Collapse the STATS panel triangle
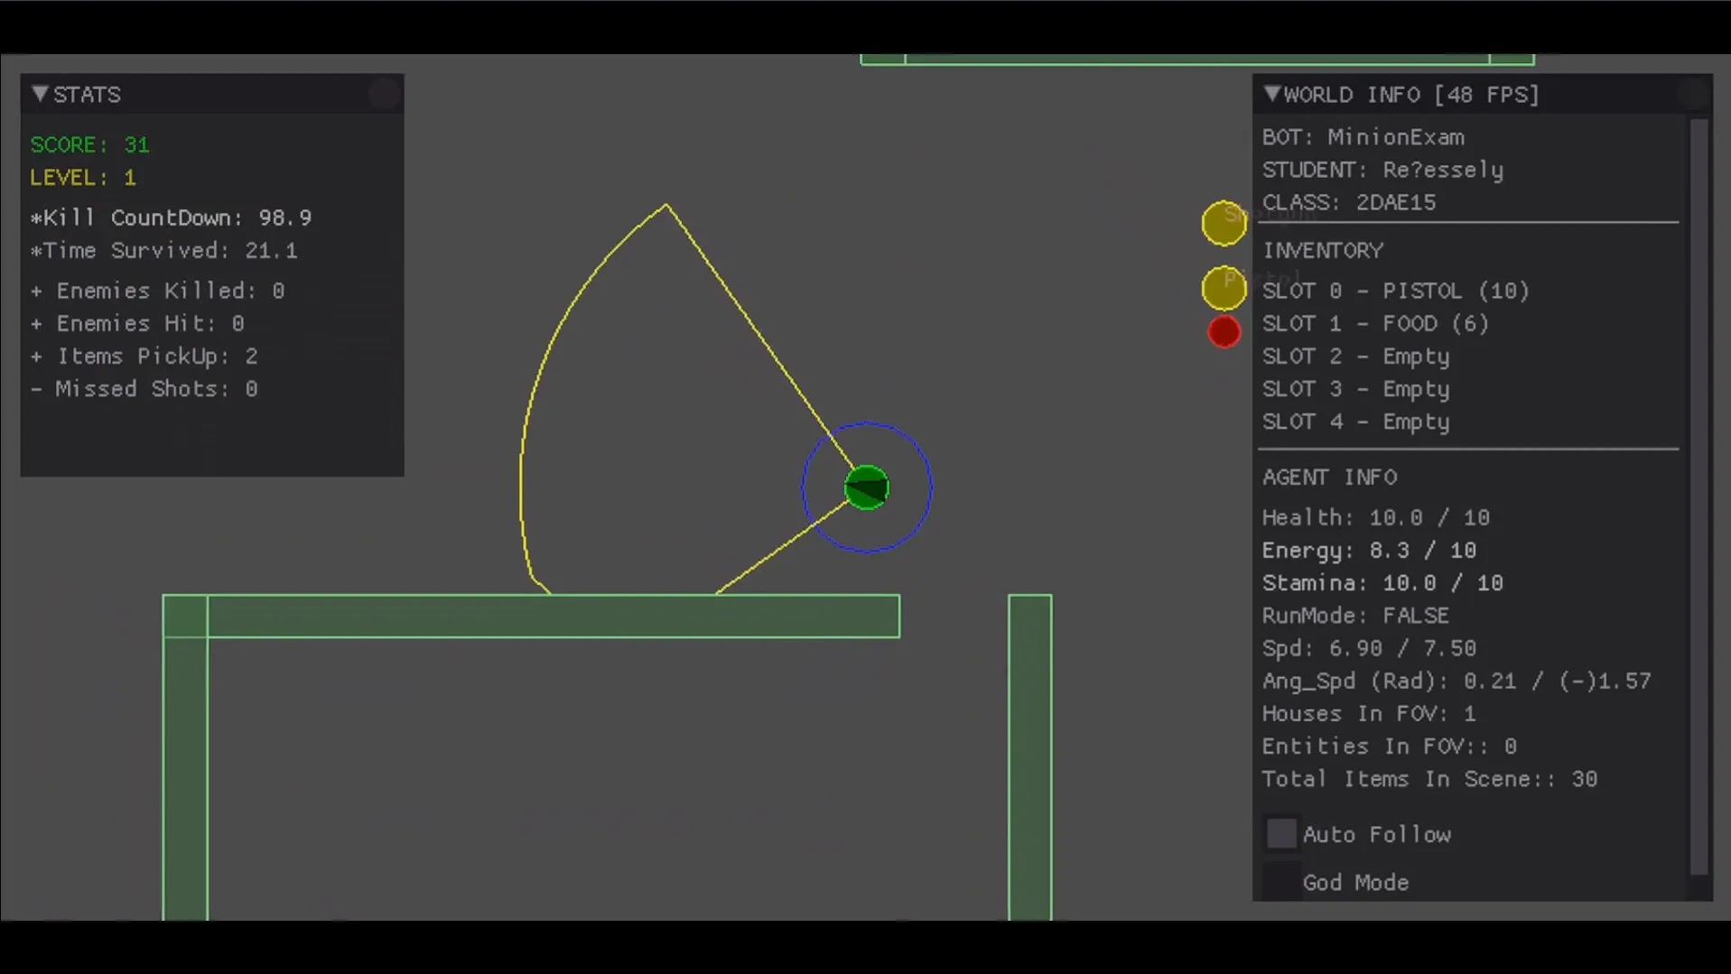This screenshot has height=974, width=1731. pyautogui.click(x=40, y=94)
